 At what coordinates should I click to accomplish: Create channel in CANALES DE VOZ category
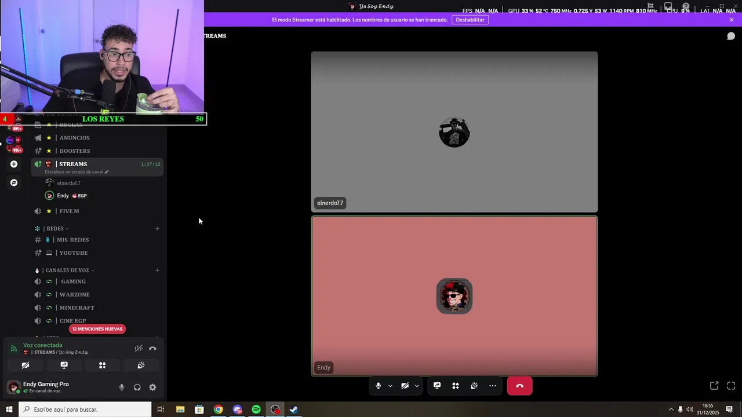[157, 270]
